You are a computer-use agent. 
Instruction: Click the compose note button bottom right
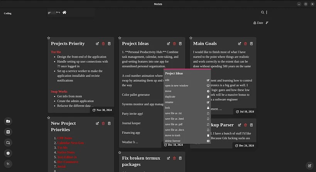point(309,166)
